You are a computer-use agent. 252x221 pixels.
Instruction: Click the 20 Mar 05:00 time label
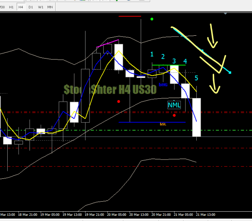117,215
